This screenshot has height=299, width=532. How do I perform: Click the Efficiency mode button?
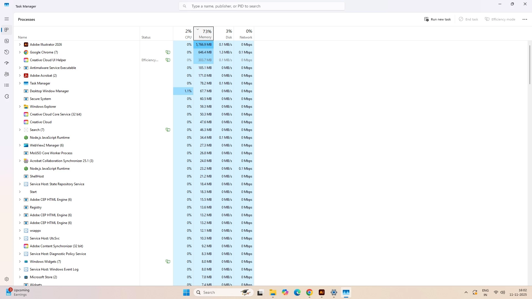pyautogui.click(x=500, y=19)
